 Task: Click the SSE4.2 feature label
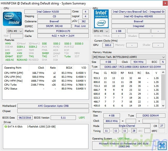click(x=33, y=47)
